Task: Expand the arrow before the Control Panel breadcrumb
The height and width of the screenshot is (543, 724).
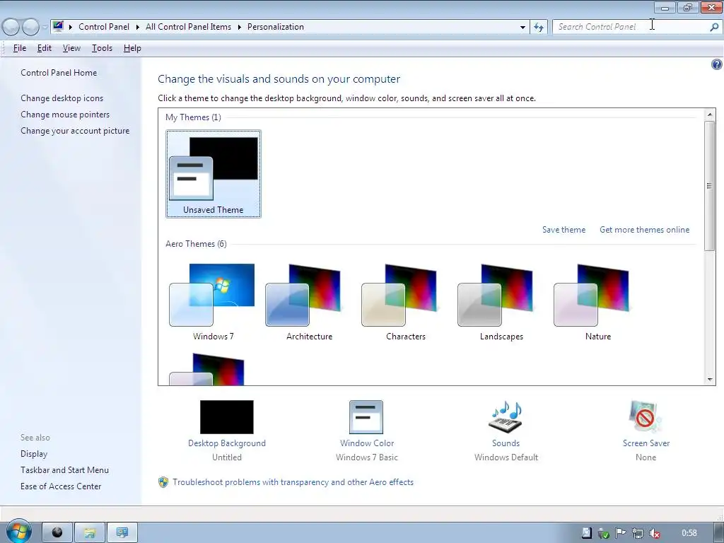Action: [70, 27]
